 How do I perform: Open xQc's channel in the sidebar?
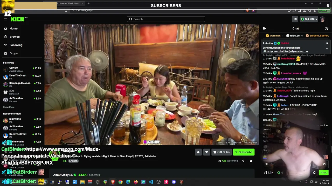pos(22,92)
